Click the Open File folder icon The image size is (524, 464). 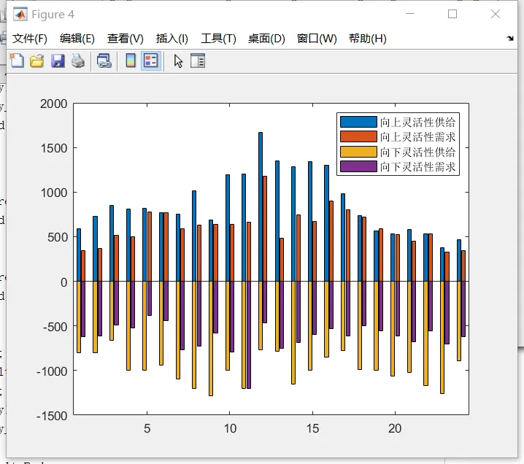[36, 61]
